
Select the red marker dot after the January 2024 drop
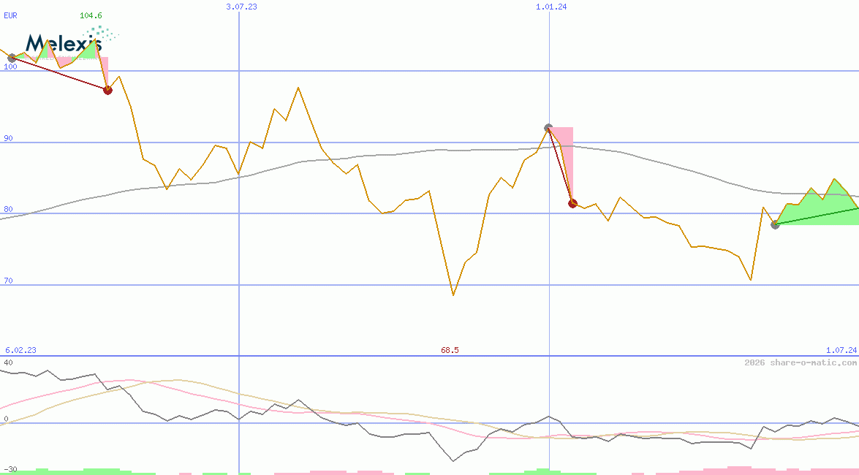(x=572, y=203)
